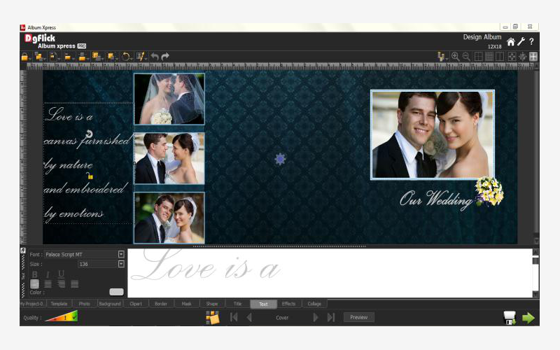560x350 pixels.
Task: Open the question mark help
Action: 531,41
